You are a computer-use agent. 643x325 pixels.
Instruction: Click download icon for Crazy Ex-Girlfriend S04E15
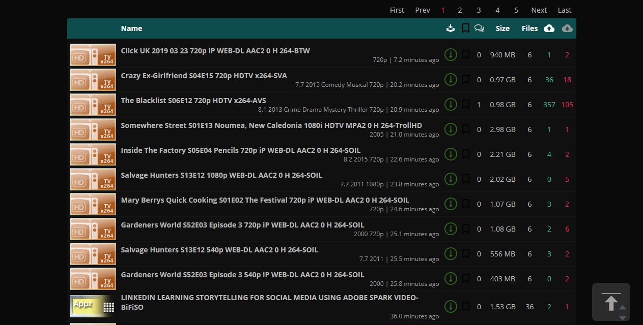(450, 79)
